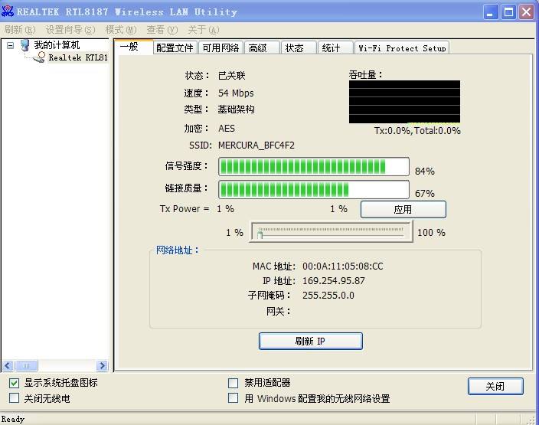Switch to the 配置文件 tab
This screenshot has width=539, height=425.
pos(175,47)
